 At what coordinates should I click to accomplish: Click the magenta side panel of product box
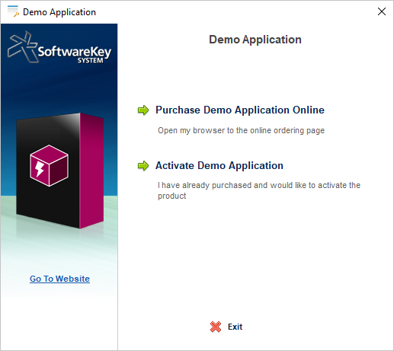click(x=91, y=171)
